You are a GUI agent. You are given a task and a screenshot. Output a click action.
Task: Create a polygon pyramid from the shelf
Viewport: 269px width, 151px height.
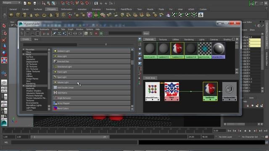point(50,15)
